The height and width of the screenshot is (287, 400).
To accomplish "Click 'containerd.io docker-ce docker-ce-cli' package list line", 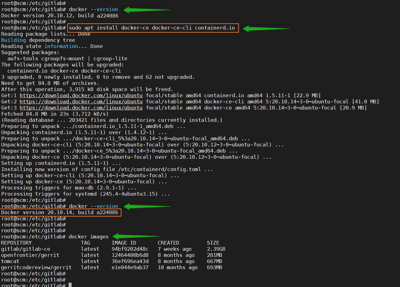I will [64, 71].
